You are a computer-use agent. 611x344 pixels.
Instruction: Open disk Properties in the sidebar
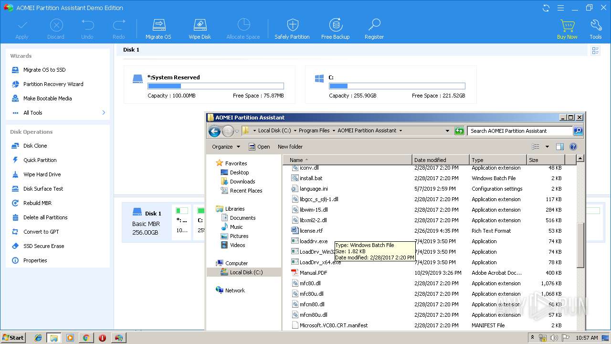click(x=35, y=260)
